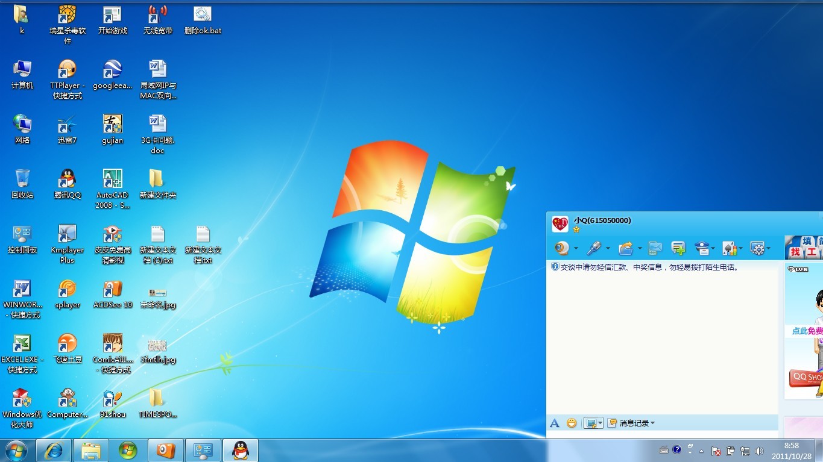
Task: Click the 小Q contact avatar picture
Action: pyautogui.click(x=560, y=224)
